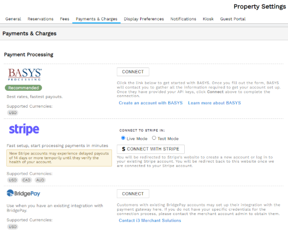Viewport: 288px width, 232px height.
Task: Click the USD currency tag under BridgePay
Action: 13,227
